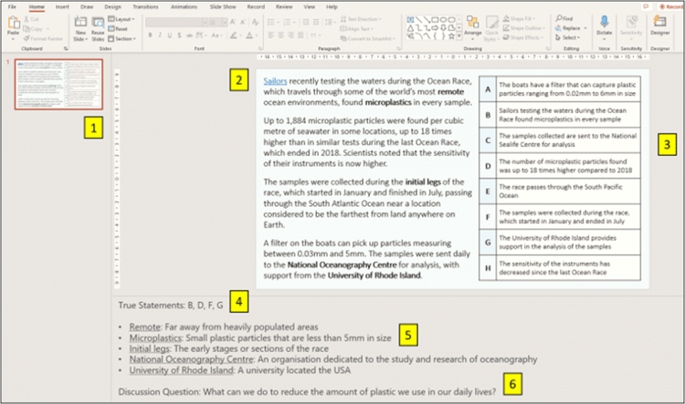This screenshot has height=404, width=685.
Task: Toggle text Shadow
Action: tap(179, 36)
